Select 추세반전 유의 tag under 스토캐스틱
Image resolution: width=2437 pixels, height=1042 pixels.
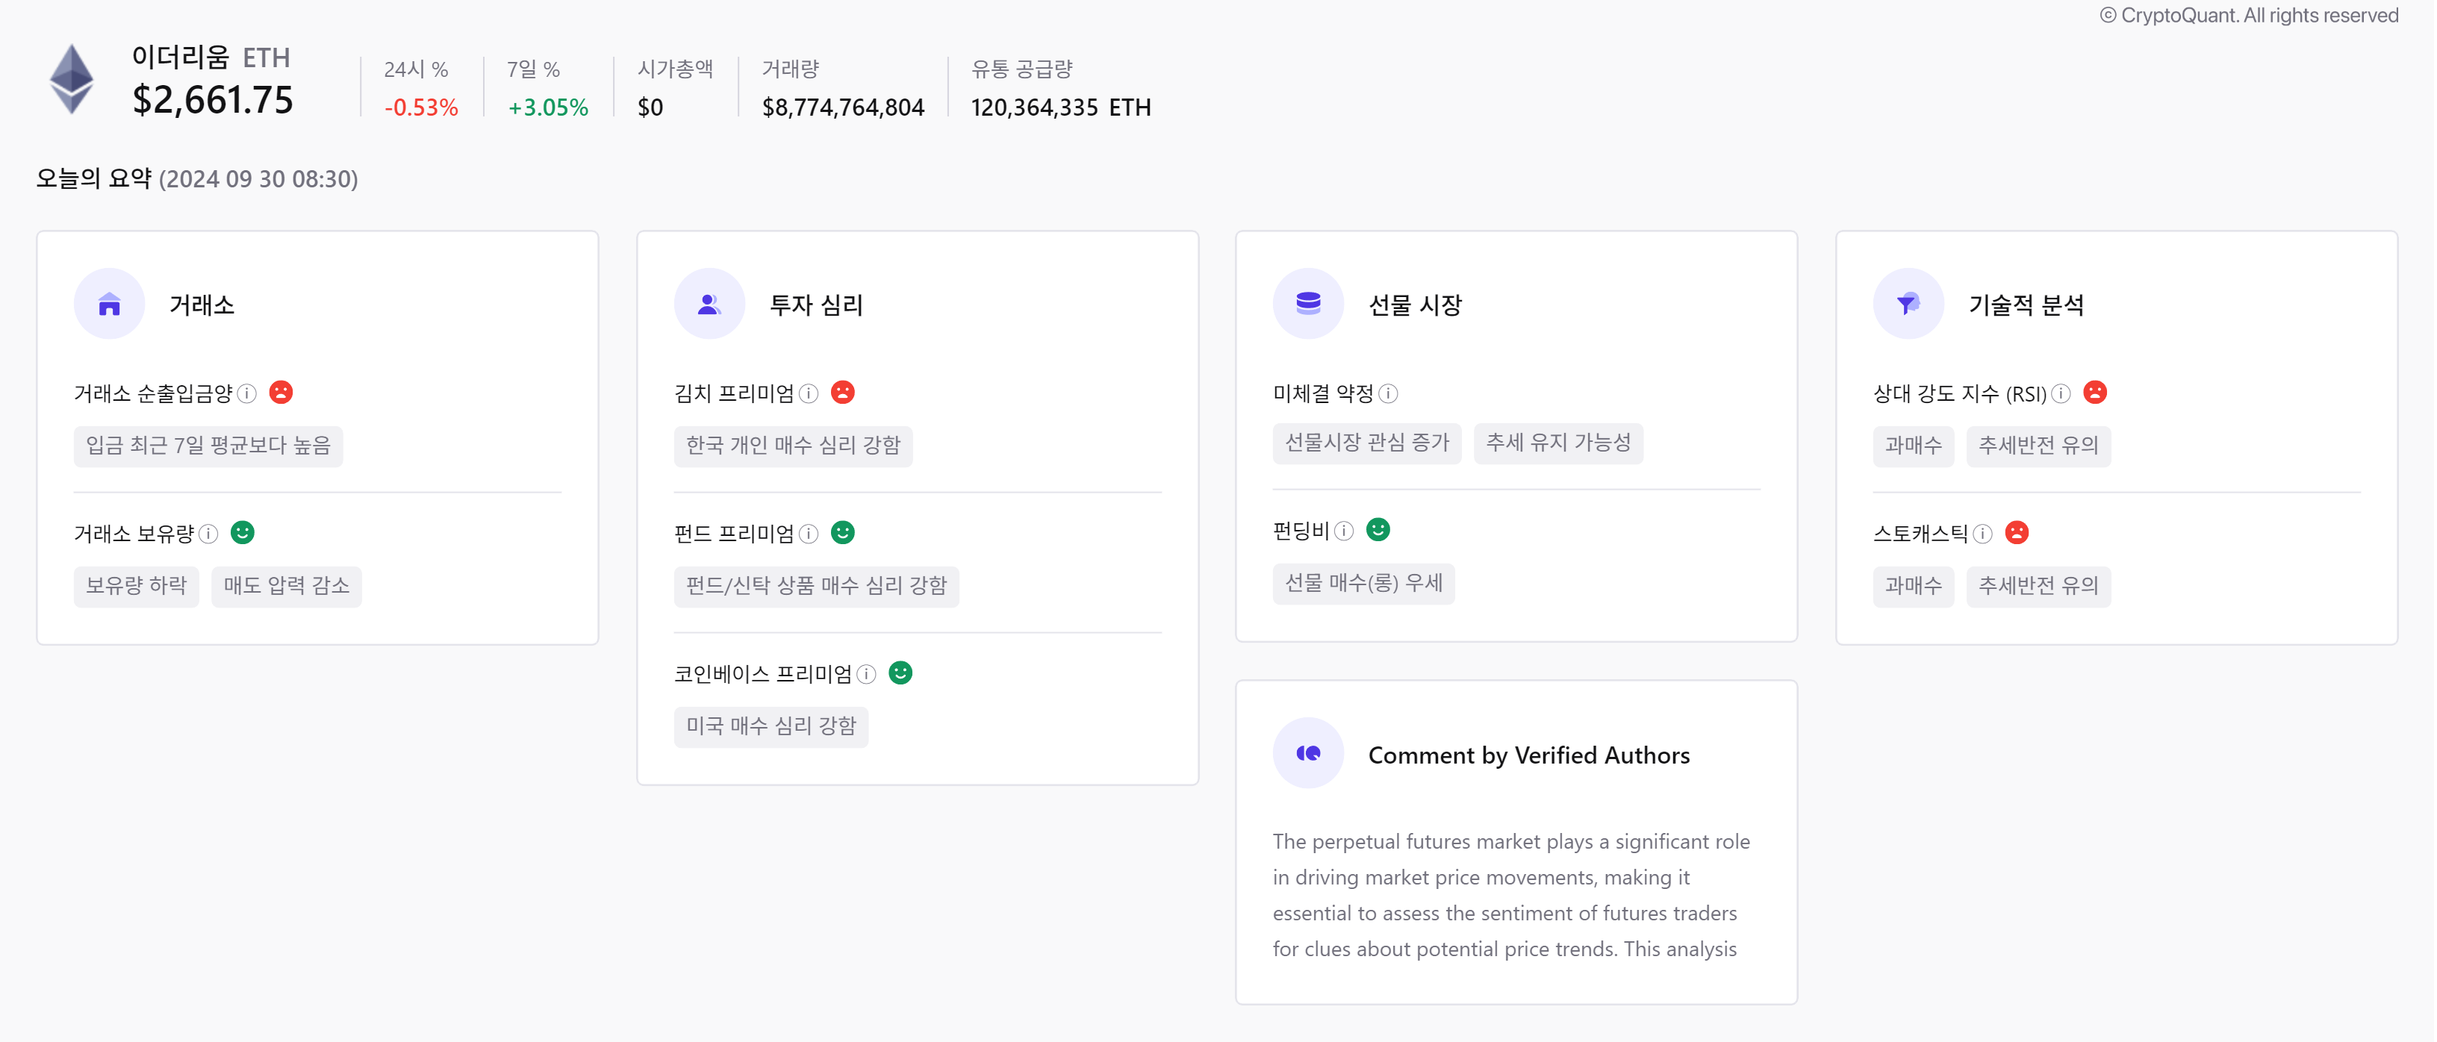[2038, 586]
